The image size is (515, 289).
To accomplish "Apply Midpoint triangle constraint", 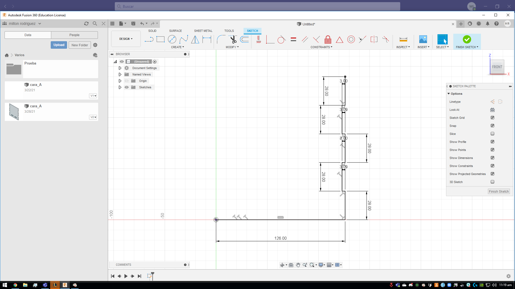I will [x=339, y=40].
